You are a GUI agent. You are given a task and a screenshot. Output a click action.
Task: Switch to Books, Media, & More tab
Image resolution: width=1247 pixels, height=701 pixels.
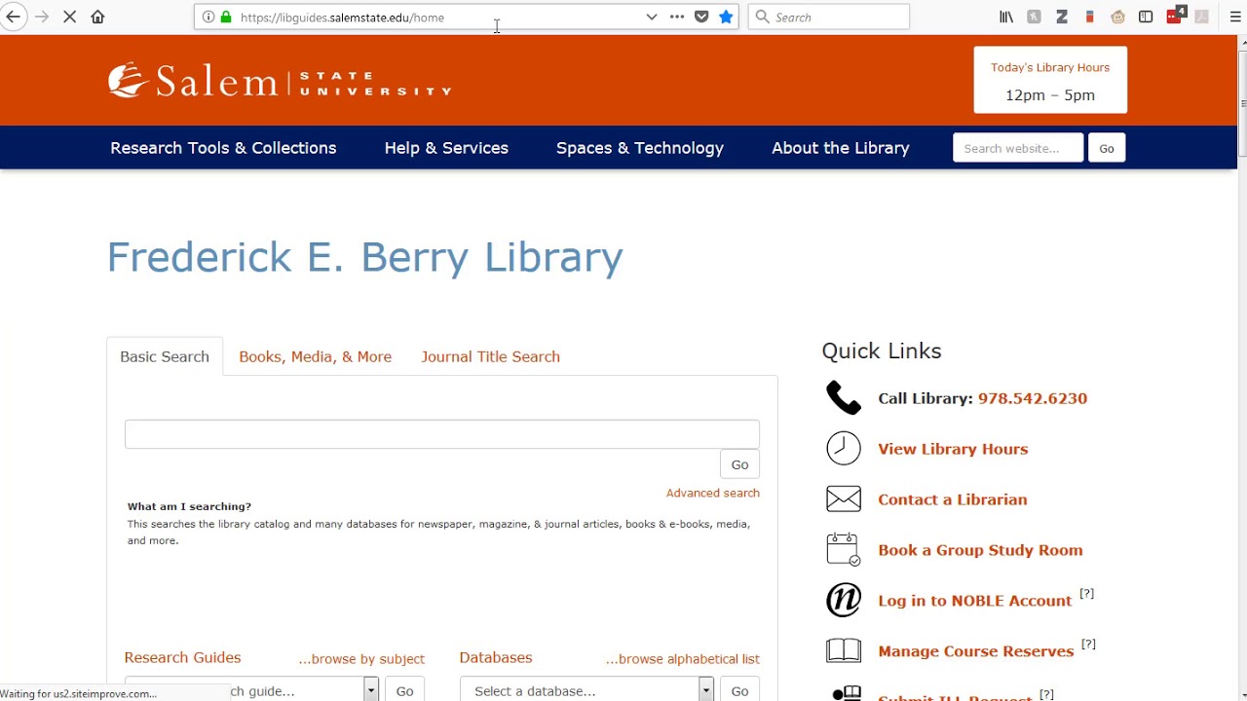pos(316,356)
